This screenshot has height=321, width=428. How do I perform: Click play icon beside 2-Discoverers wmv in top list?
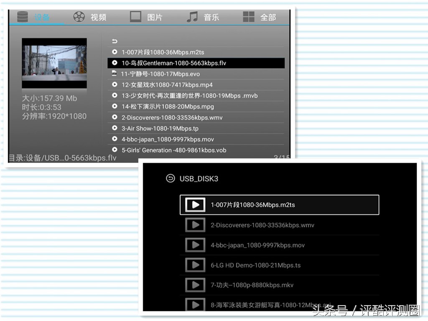click(115, 117)
